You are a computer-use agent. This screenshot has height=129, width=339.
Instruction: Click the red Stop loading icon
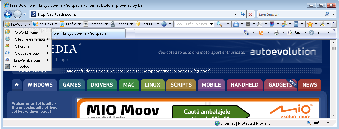point(251,14)
